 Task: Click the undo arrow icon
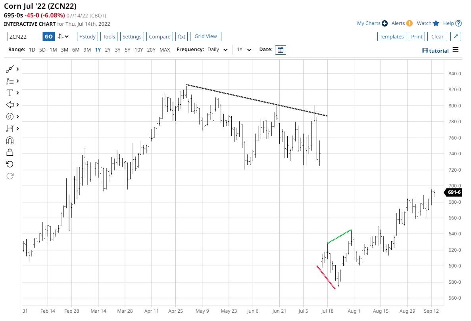10,164
